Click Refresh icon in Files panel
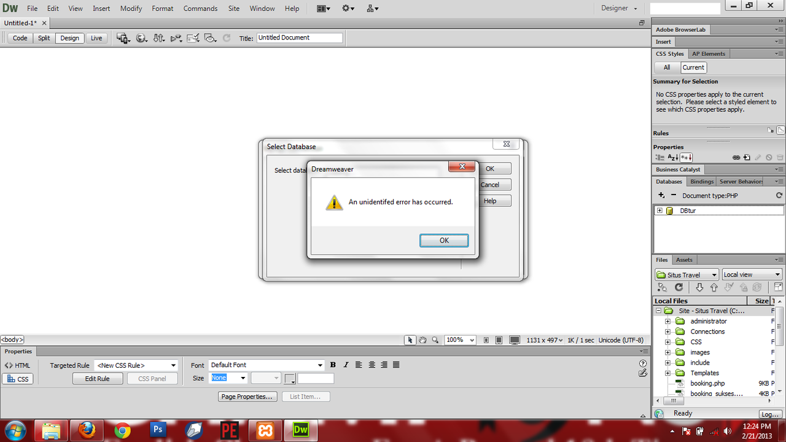Viewport: 786px width, 442px height. [x=679, y=287]
